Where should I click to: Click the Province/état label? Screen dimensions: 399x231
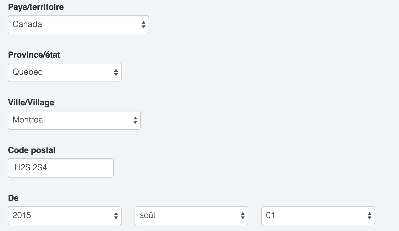tap(34, 55)
